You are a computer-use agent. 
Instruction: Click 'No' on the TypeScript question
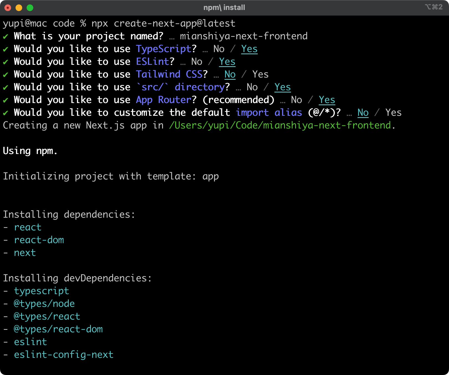[x=219, y=49]
